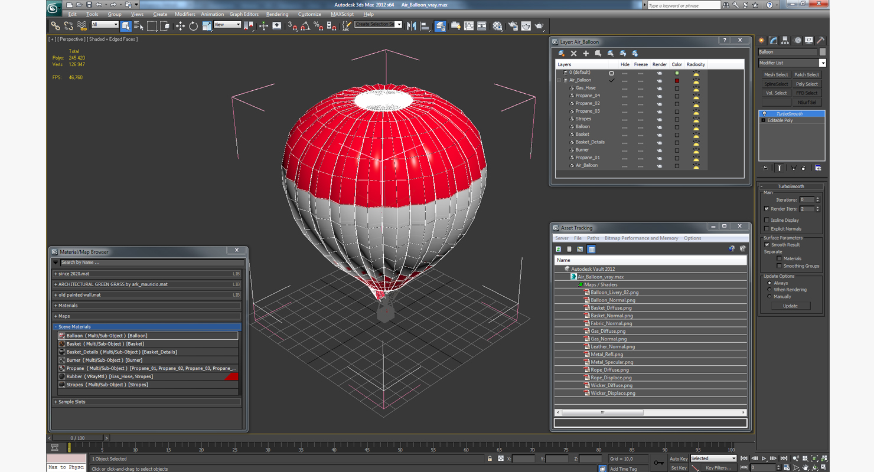Screen dimensions: 874x472
Task: Click Delete layer X icon in Layer dialog
Action: (573, 53)
